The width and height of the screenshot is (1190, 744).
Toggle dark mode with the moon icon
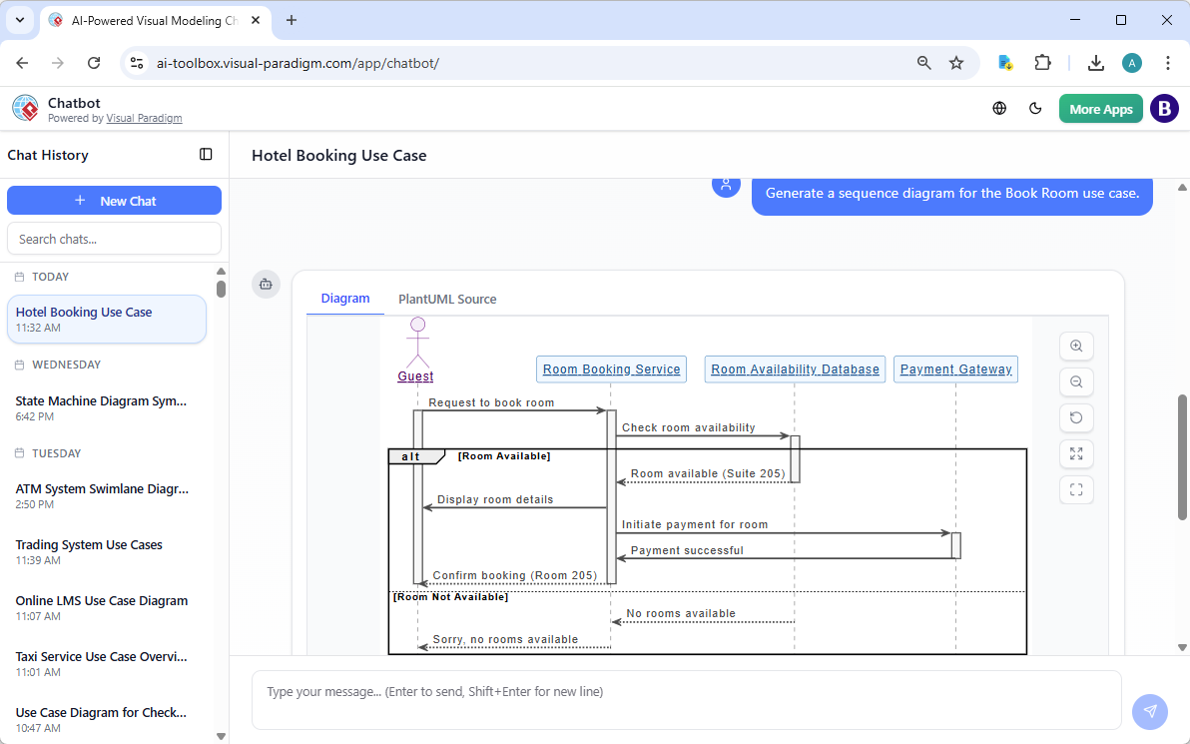(1035, 108)
